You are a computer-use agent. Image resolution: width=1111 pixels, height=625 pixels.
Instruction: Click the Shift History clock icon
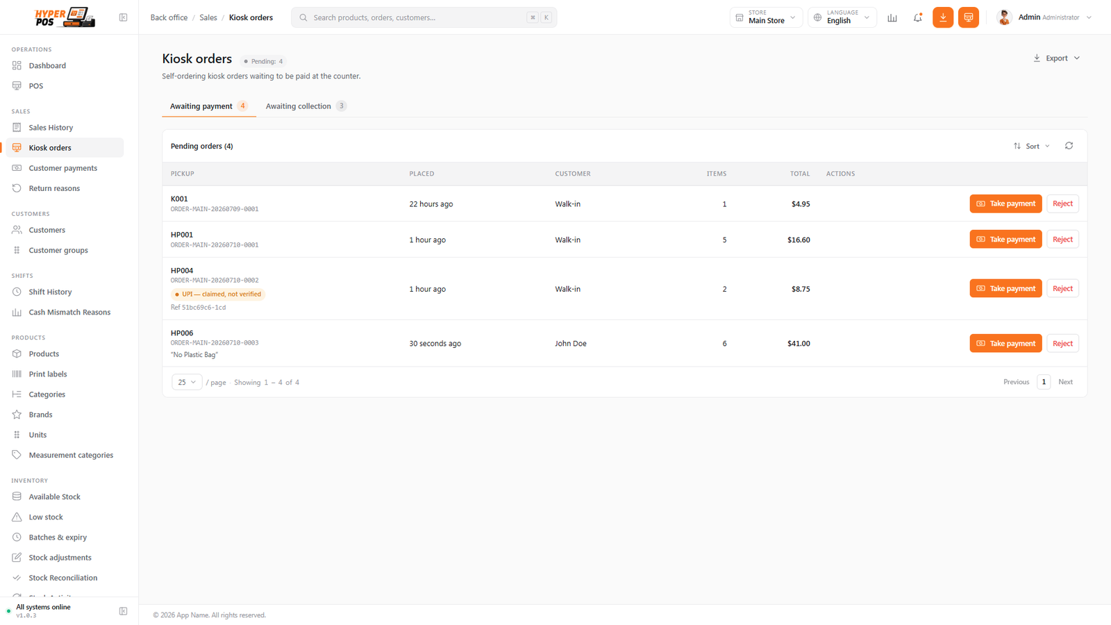point(17,292)
